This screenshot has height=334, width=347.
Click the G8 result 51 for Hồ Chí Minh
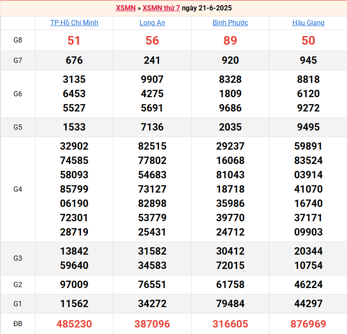pos(74,40)
